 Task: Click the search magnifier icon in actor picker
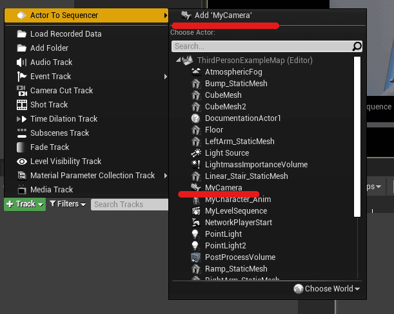(x=357, y=46)
